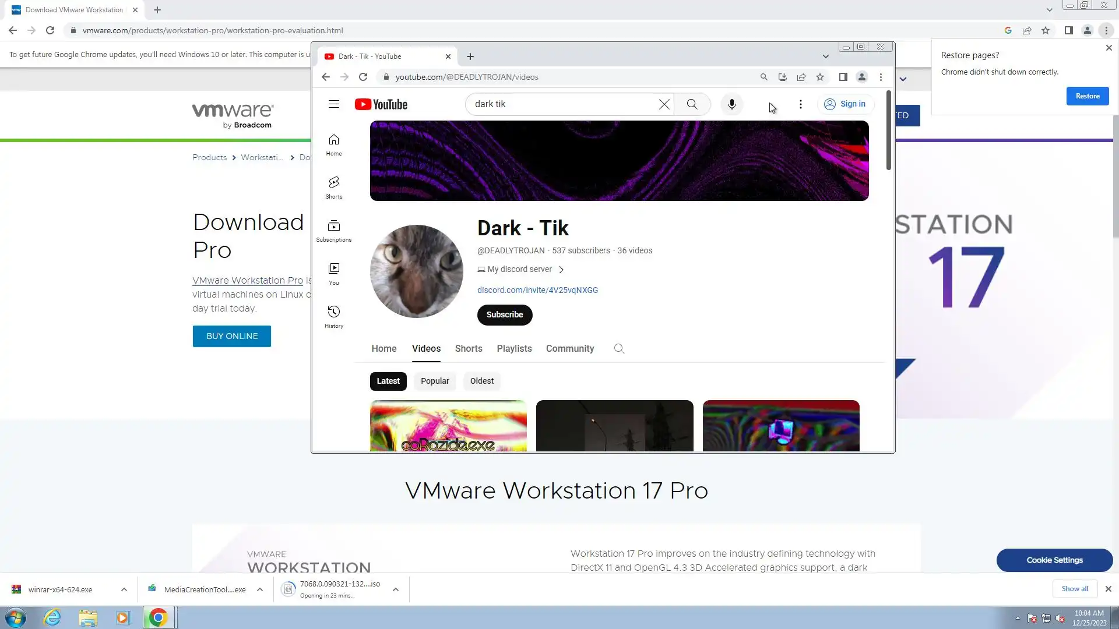
Task: Select the Oldest sort chip
Action: coord(481,381)
